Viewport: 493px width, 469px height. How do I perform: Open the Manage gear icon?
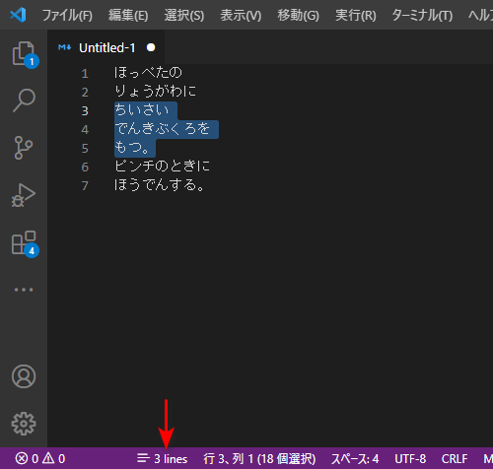24,424
